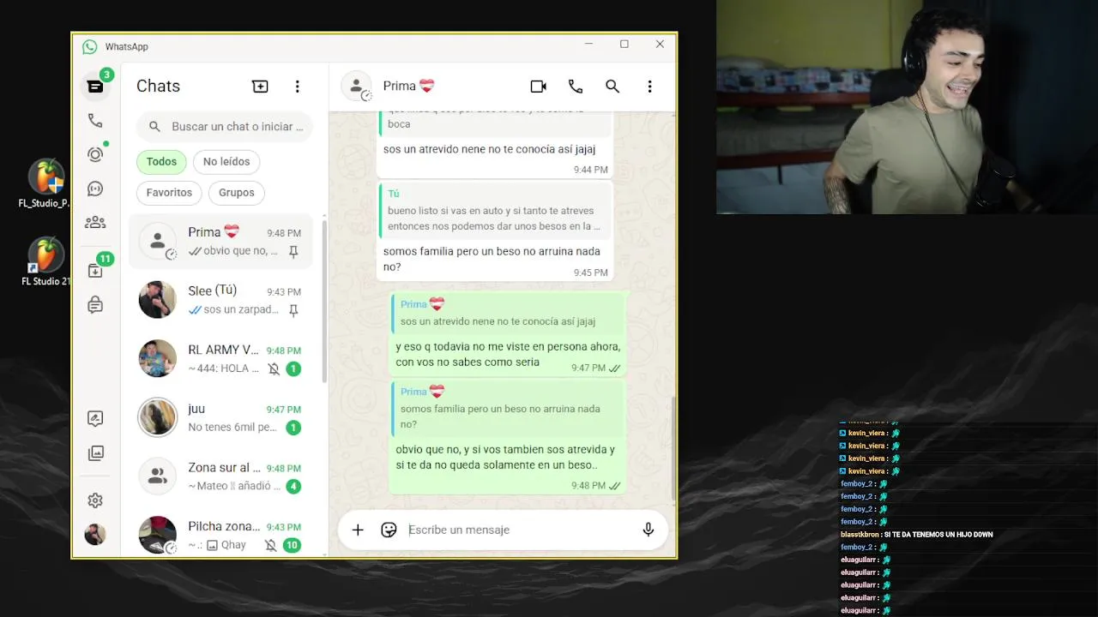Open the Chats tab in WhatsApp sidebar
This screenshot has height=617, width=1098.
pos(95,87)
